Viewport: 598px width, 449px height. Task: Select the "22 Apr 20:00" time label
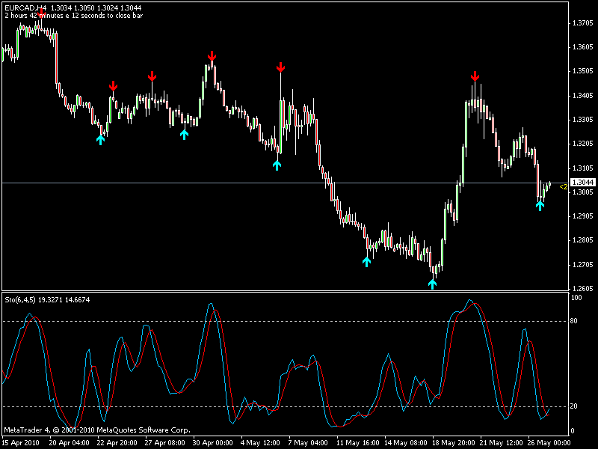coord(117,443)
